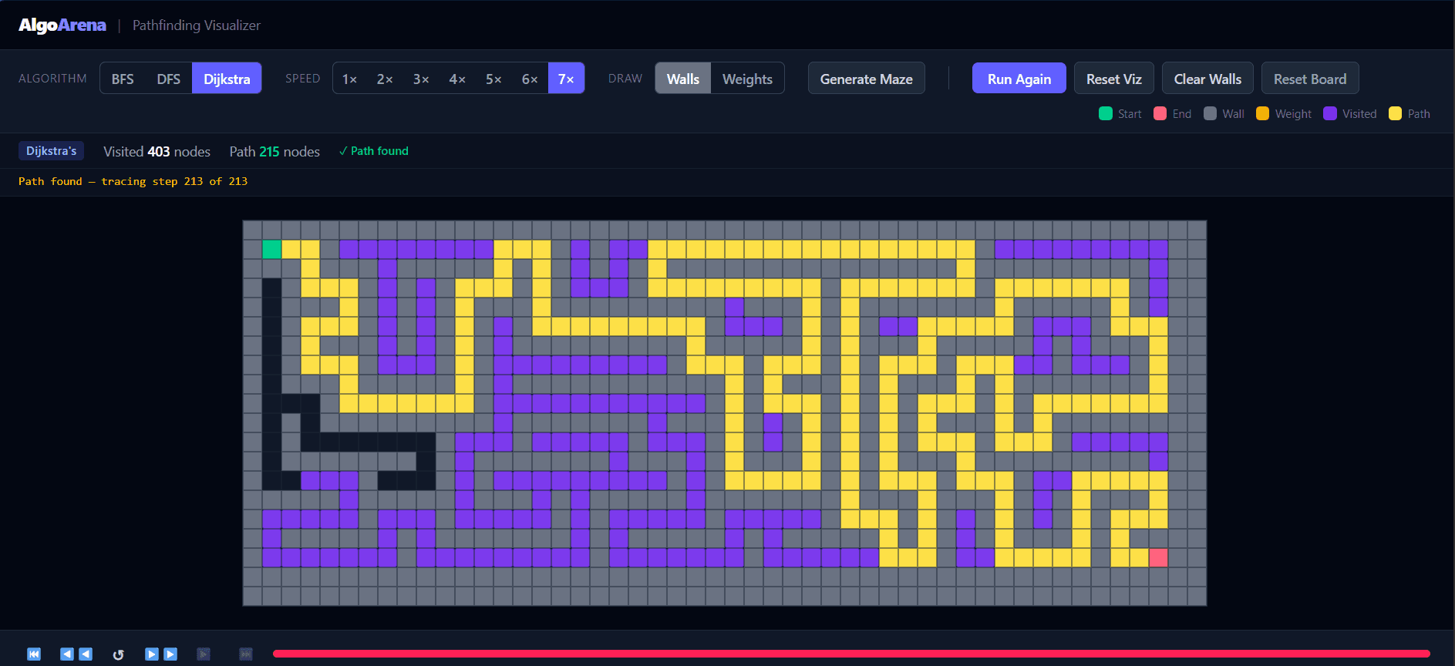This screenshot has width=1455, height=666.
Task: Click the Weight legend entry
Action: [1284, 113]
